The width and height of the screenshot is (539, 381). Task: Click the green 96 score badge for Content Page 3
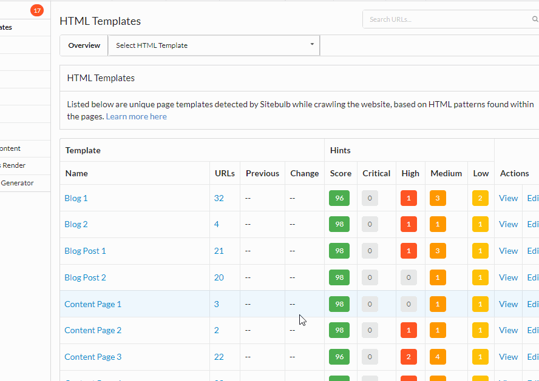[339, 357]
